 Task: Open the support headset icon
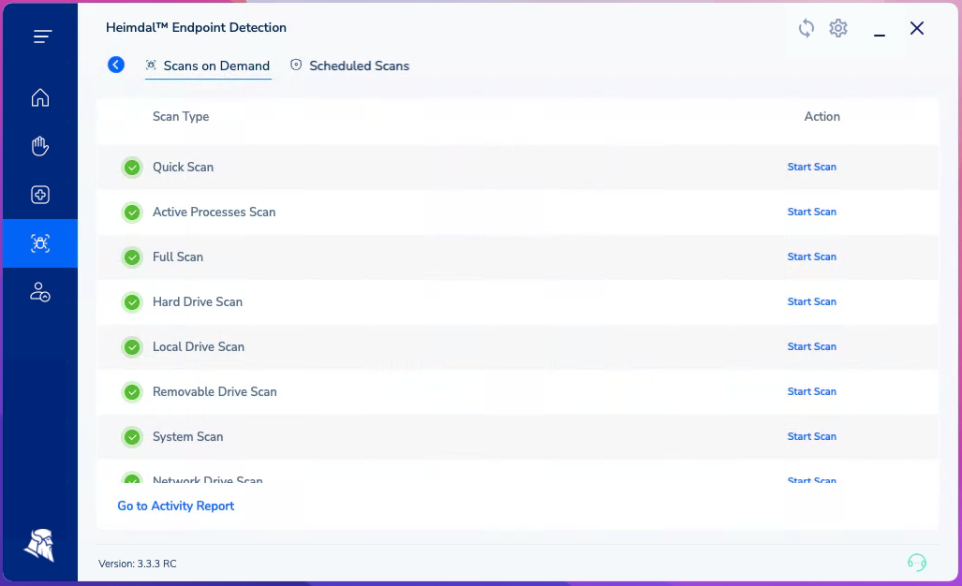click(x=917, y=562)
